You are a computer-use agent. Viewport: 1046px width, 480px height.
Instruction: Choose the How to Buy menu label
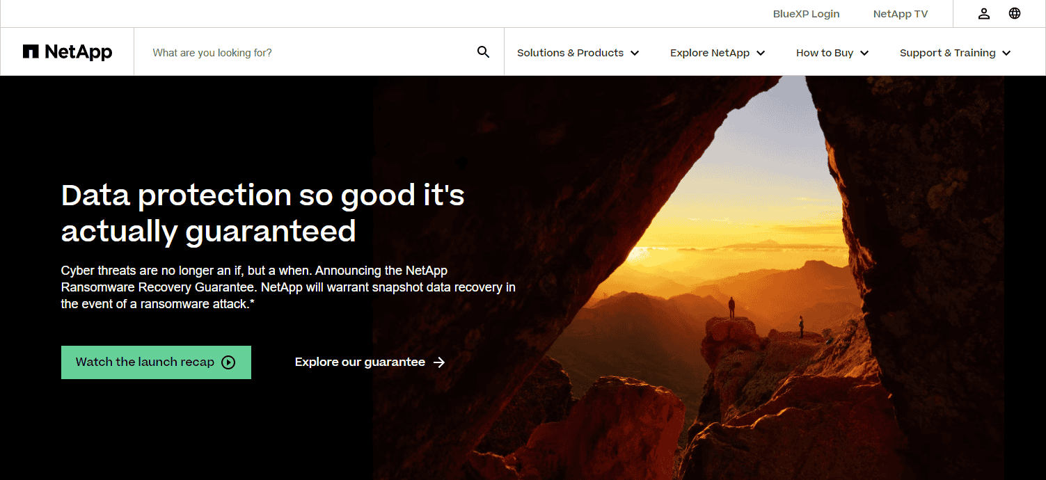[x=824, y=53]
